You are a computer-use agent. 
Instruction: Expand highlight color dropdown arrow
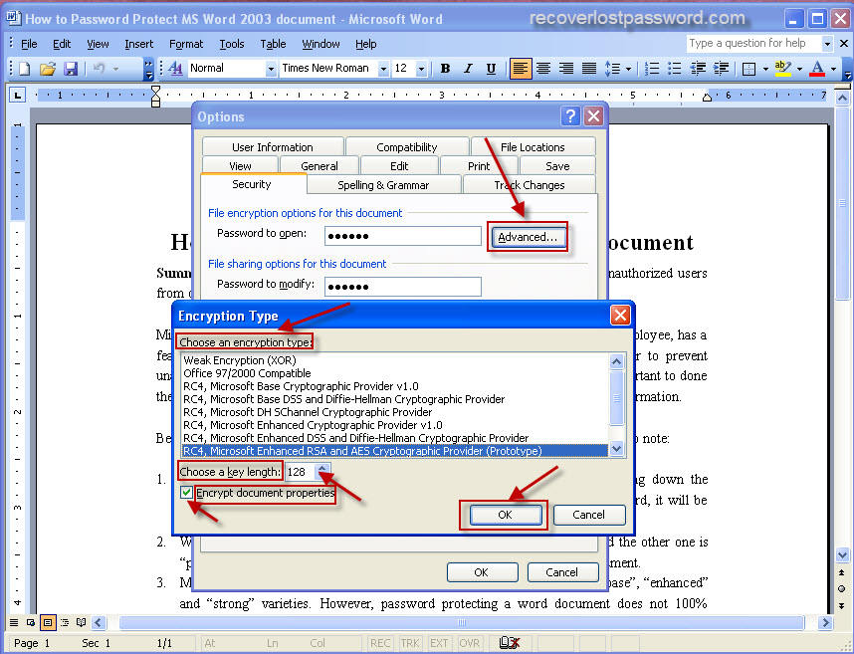[x=799, y=69]
